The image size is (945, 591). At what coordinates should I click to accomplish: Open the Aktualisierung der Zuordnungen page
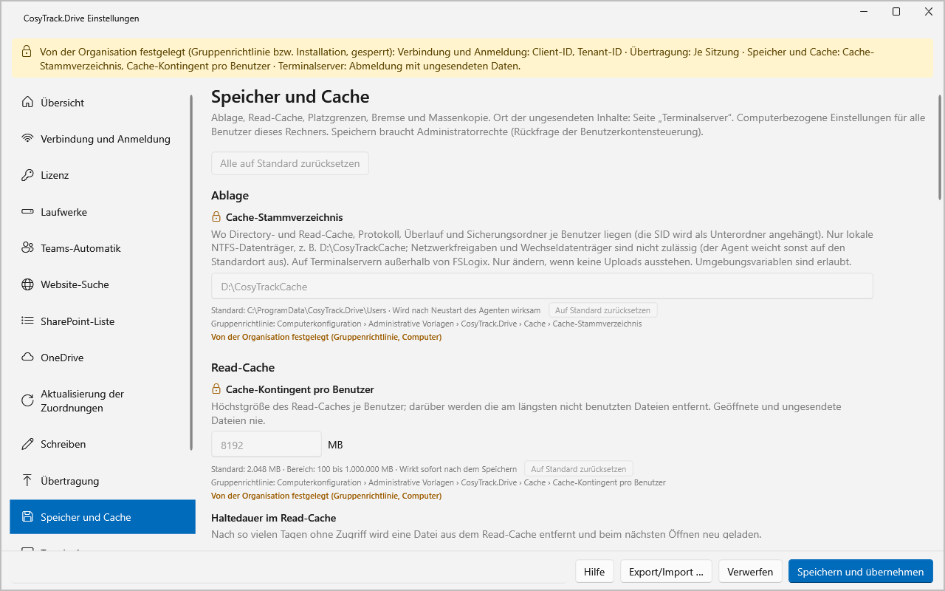(103, 401)
